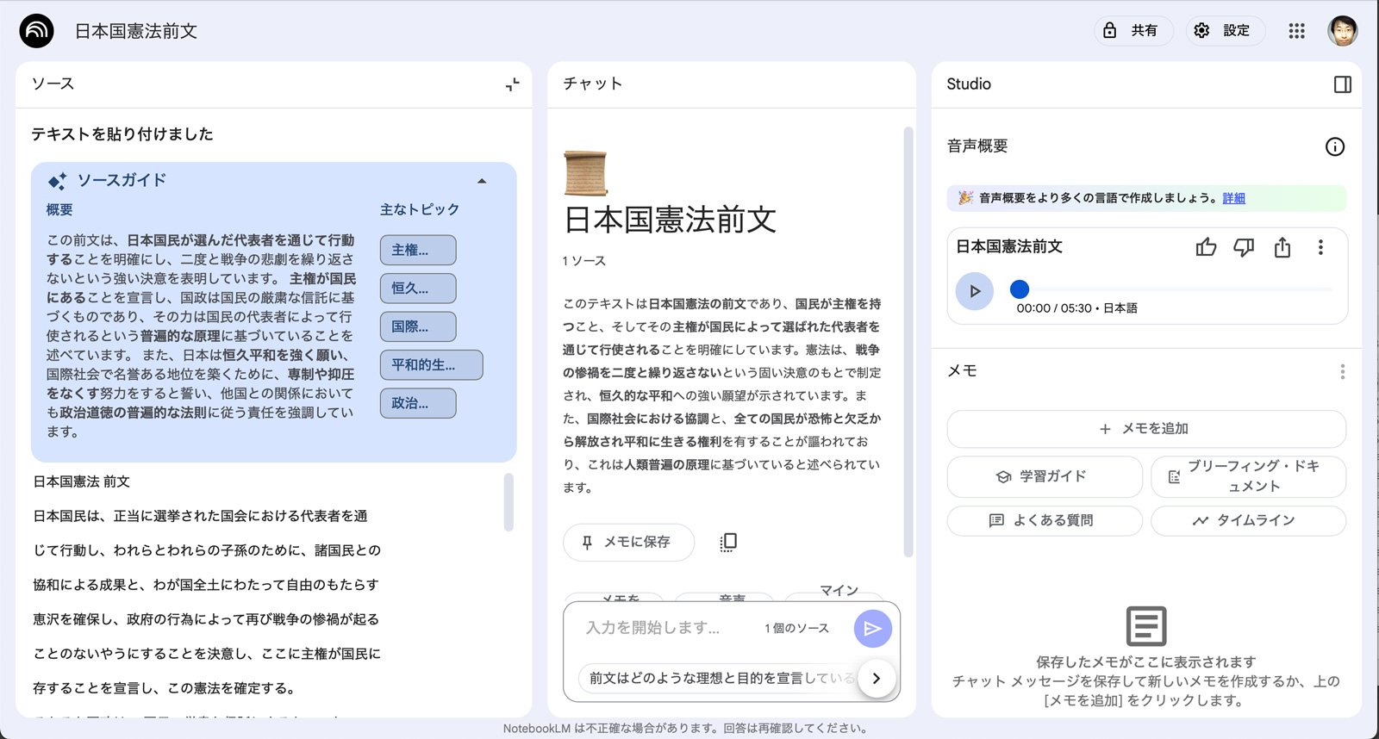Copy the chat summary text
This screenshot has width=1379, height=739.
tap(728, 542)
